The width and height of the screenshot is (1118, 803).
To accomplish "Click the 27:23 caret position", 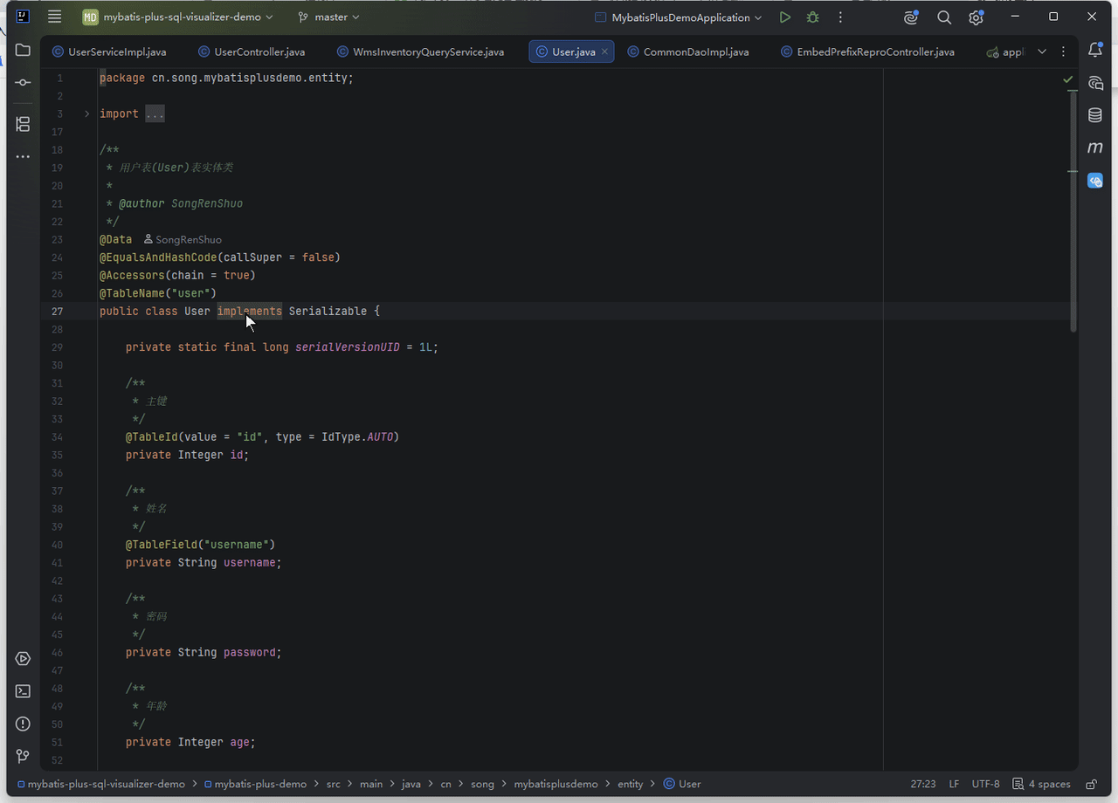I will click(923, 784).
